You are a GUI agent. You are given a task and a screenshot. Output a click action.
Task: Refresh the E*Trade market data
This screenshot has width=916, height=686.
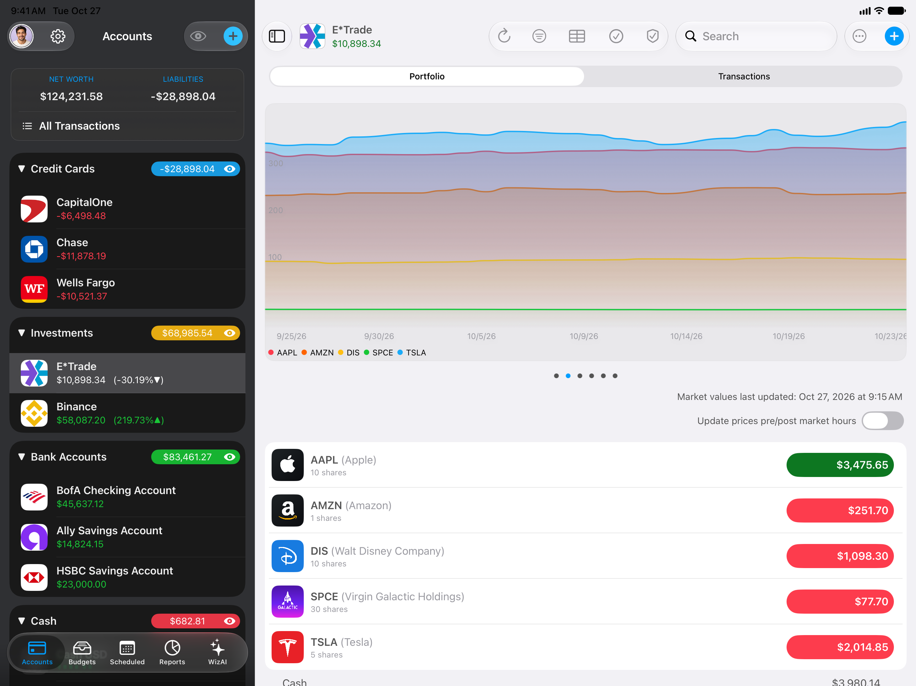click(x=504, y=37)
